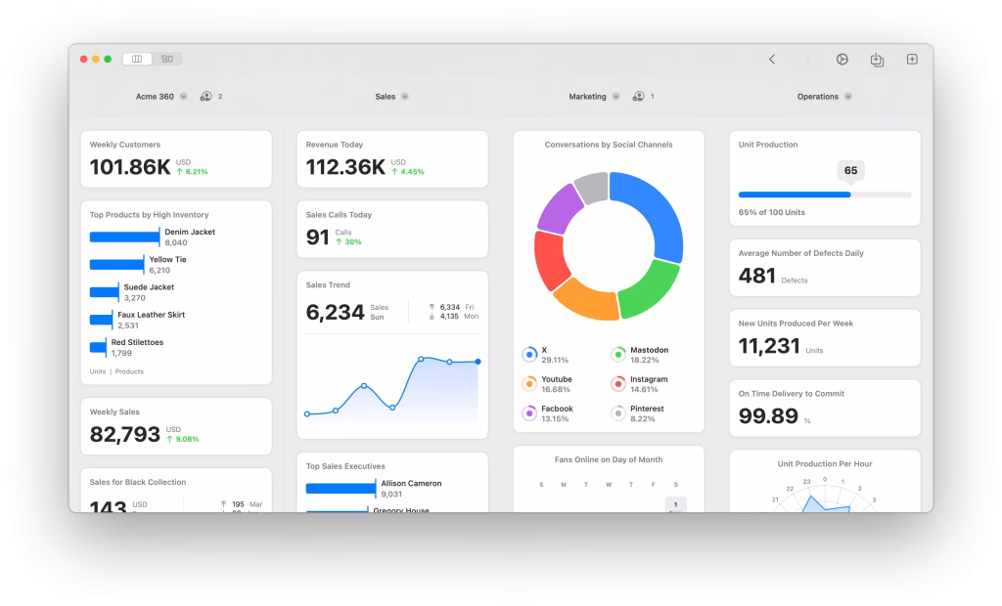Screen dimensions: 1002x606
Task: Open the clock refresh icon in the toolbar
Action: pos(843,59)
